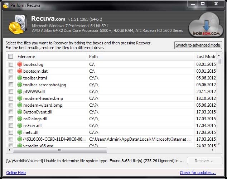Select the modern-header.bmp filename
Viewport: 227px width, 179px height.
43,98
